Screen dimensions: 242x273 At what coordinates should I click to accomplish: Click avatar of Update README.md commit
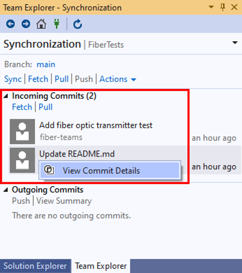tap(22, 160)
